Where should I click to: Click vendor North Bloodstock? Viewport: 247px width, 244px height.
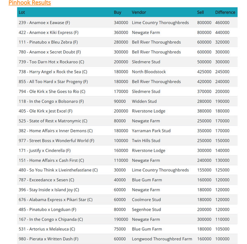(x=149, y=72)
